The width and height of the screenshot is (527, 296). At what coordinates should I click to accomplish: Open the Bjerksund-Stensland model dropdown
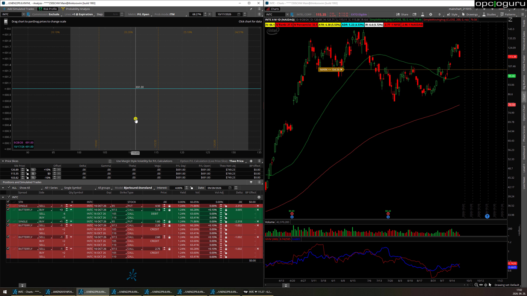coord(135,188)
